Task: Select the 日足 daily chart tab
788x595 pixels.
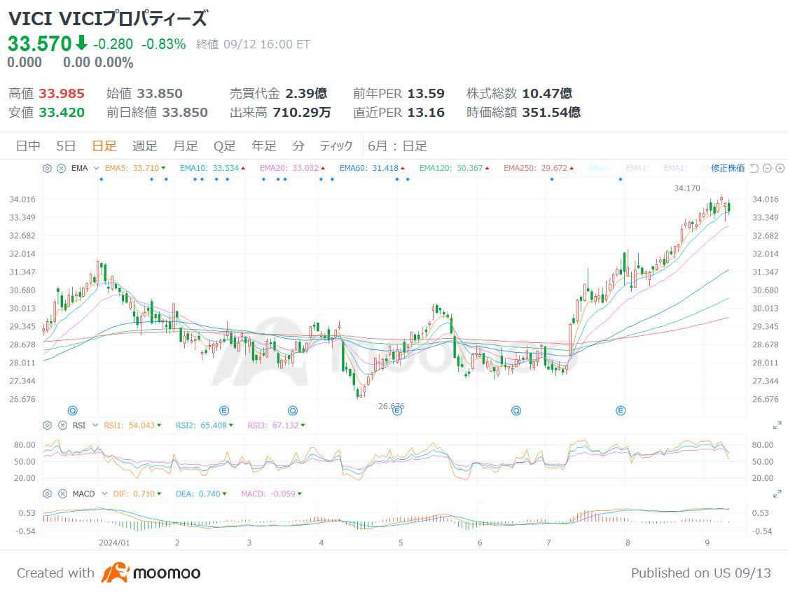Action: pyautogui.click(x=104, y=146)
